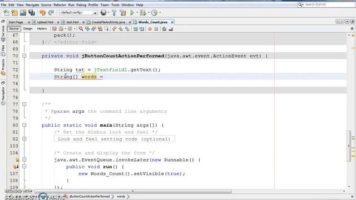Click the Shift Line Left icon

tap(136, 29)
